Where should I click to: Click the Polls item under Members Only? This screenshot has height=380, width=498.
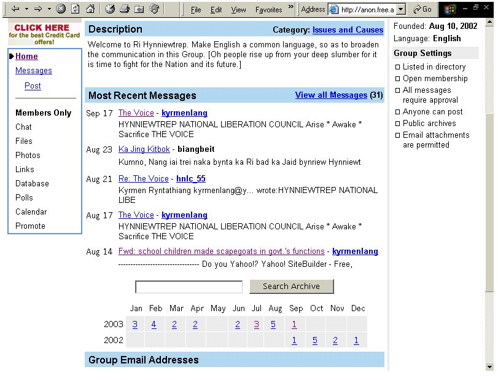pos(24,198)
